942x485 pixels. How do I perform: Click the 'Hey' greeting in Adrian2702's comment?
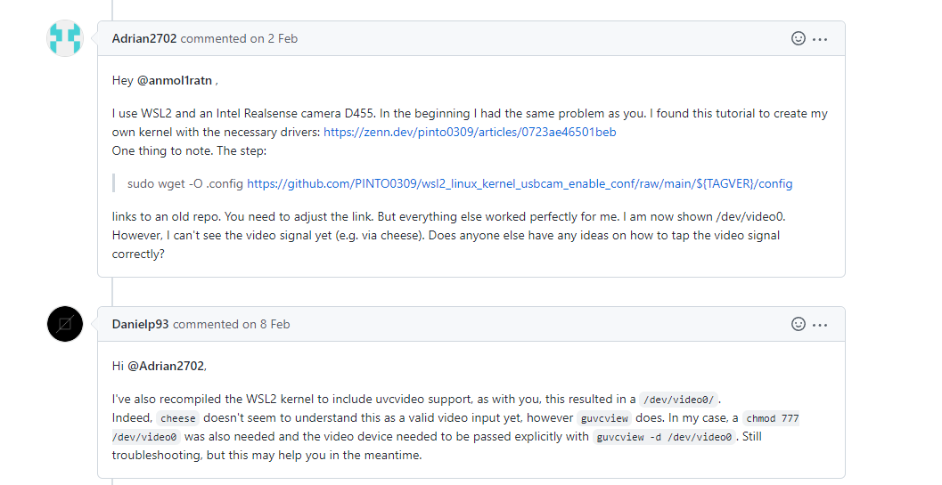click(123, 80)
